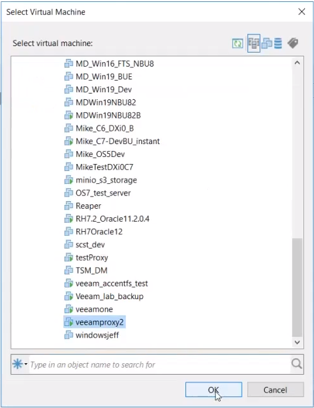This screenshot has width=314, height=408.
Task: Click the magnifier search icon
Action: [296, 364]
